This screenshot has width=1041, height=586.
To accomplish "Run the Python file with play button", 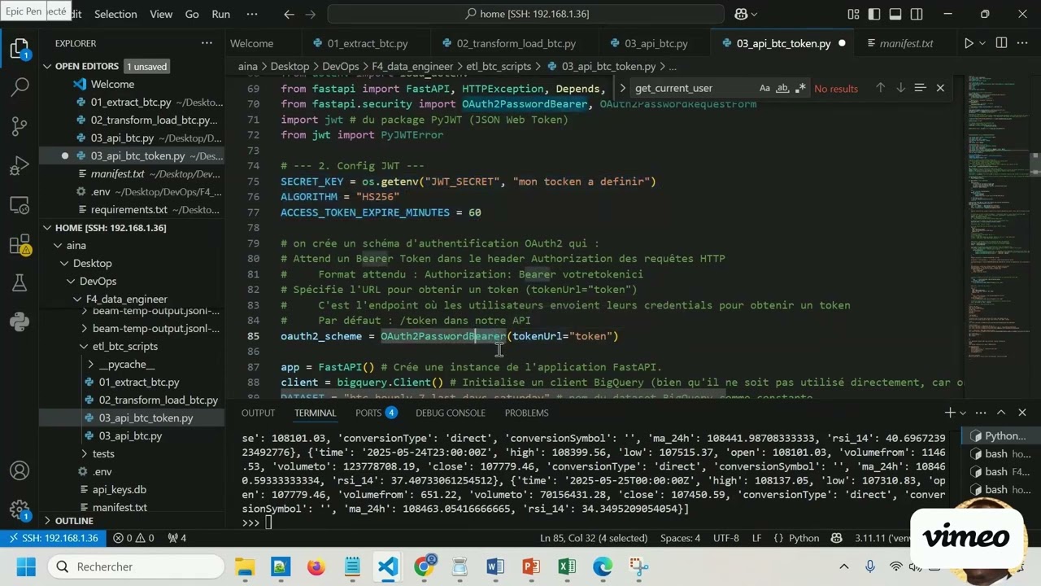I will pyautogui.click(x=968, y=43).
